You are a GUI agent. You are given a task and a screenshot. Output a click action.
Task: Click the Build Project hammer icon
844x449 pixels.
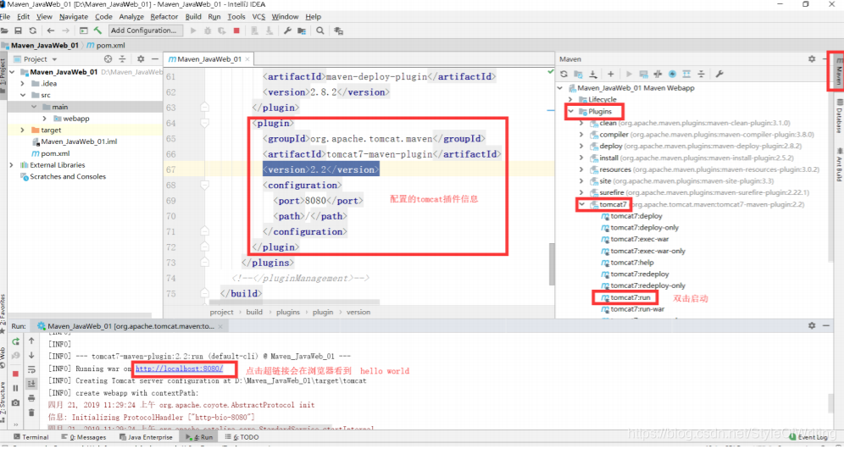(97, 30)
